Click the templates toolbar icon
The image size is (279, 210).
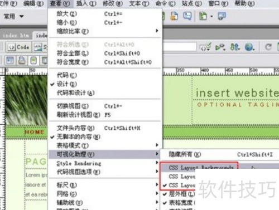click(x=203, y=16)
